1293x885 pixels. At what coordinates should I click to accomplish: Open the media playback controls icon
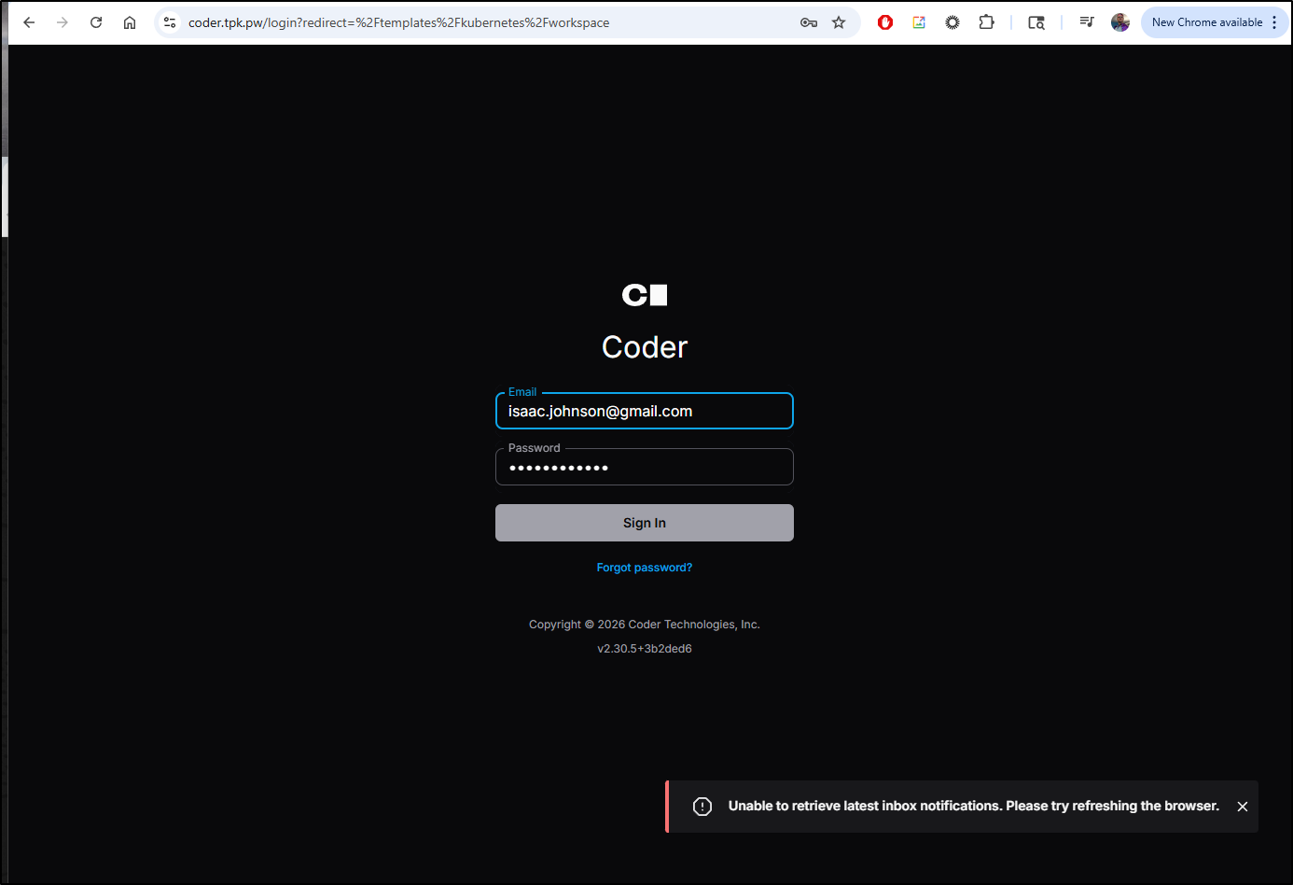(1086, 21)
